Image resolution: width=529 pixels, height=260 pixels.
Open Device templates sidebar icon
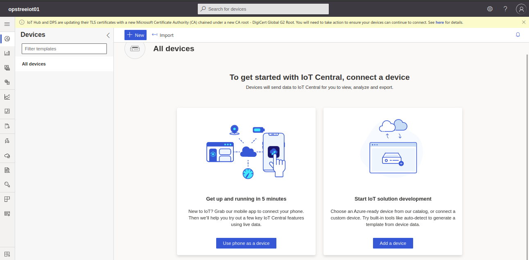tap(7, 68)
